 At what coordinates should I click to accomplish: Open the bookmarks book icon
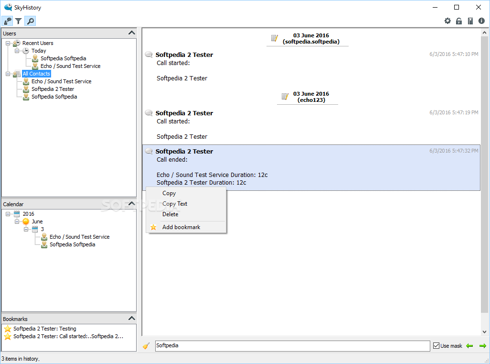point(470,21)
